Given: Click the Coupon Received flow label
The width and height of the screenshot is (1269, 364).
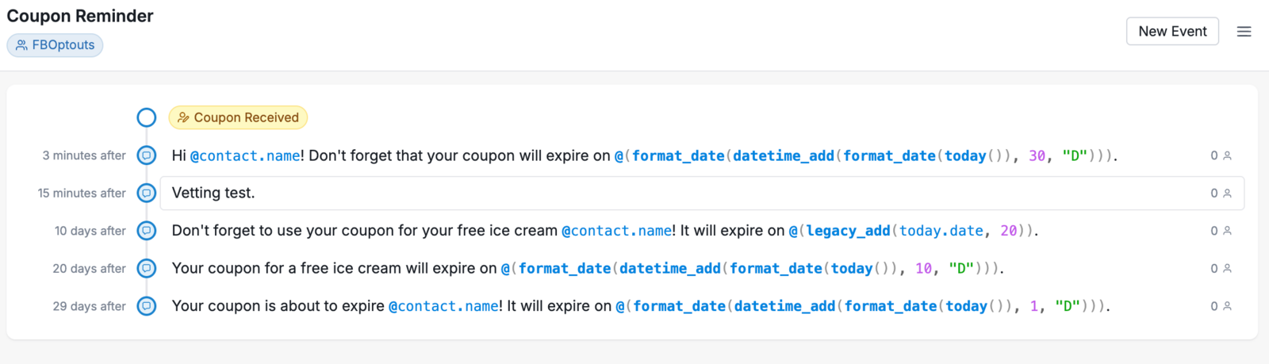Looking at the screenshot, I should (x=238, y=117).
